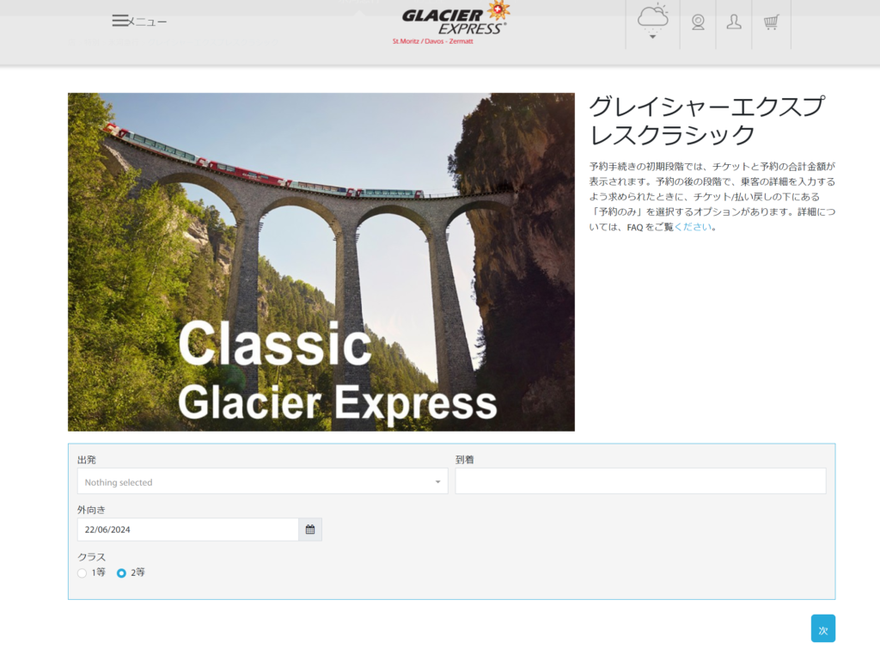Screen dimensions: 880x649
Task: Click the グレイシャーエクスプレスクラシック heading
Action: (x=705, y=120)
